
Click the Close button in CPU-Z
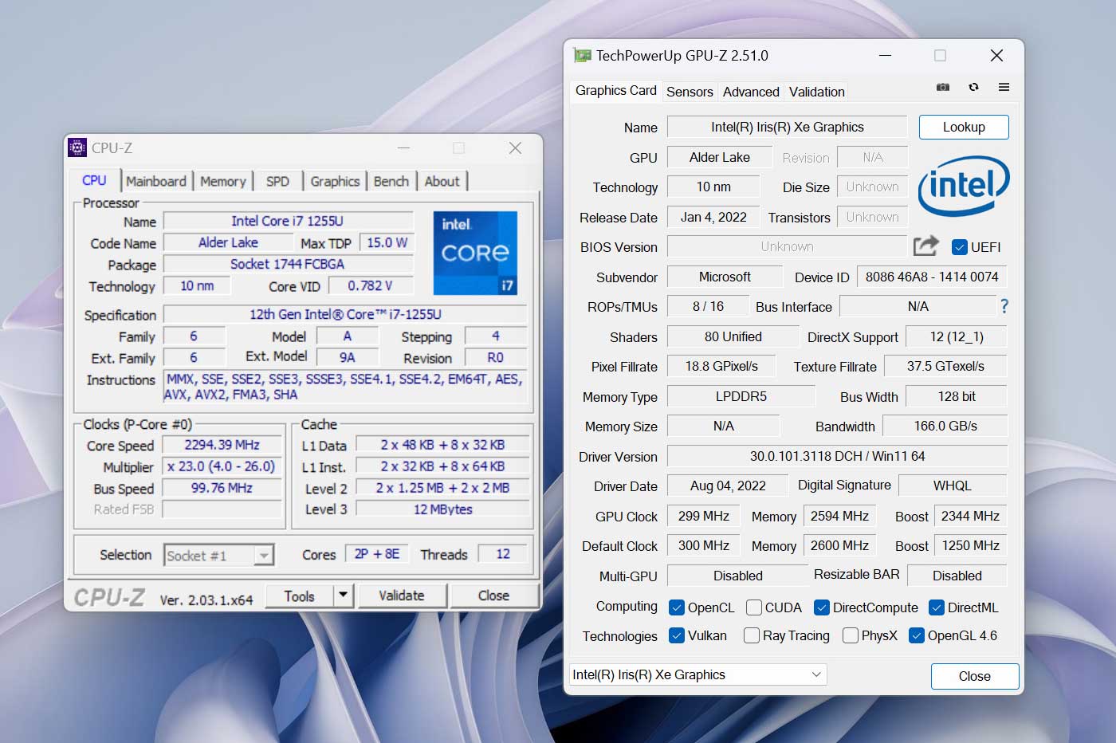point(493,596)
